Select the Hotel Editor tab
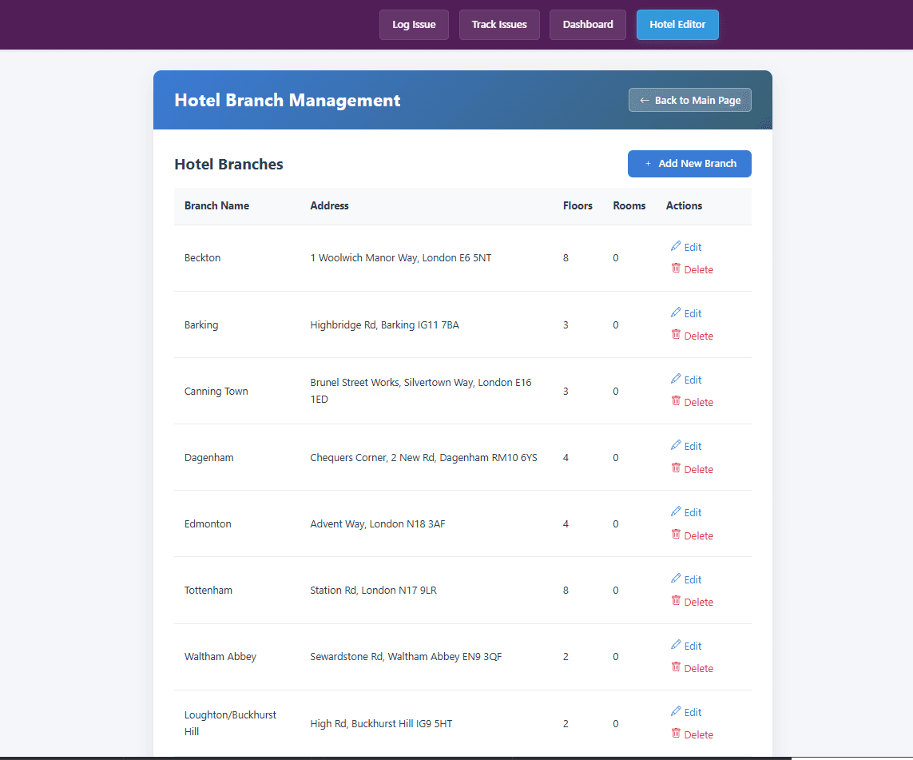Image resolution: width=913 pixels, height=760 pixels. click(x=677, y=25)
